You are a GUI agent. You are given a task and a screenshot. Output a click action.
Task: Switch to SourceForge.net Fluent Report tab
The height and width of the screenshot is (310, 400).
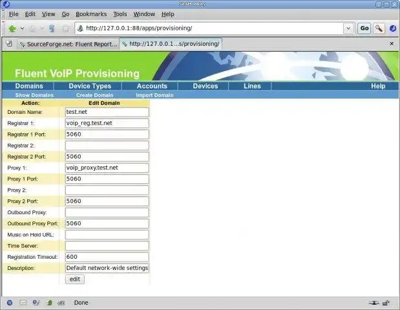pyautogui.click(x=68, y=44)
